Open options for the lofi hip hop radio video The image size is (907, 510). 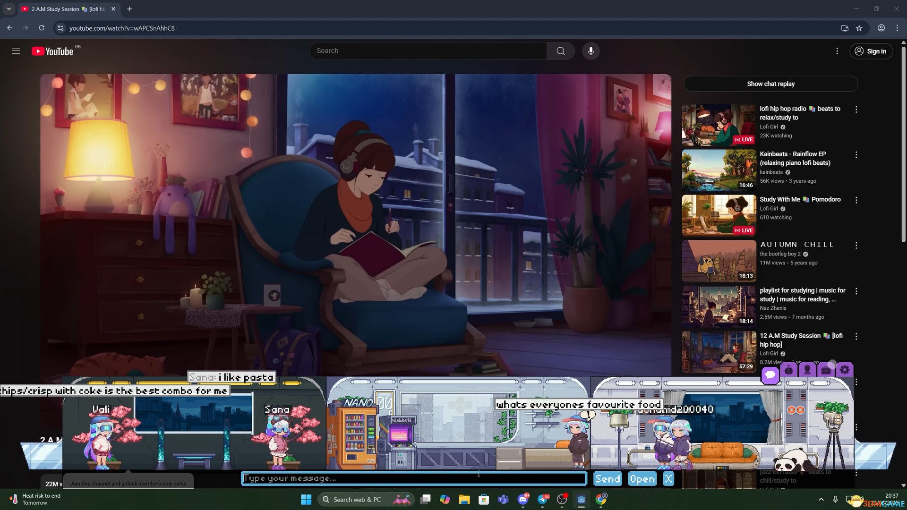coord(856,109)
